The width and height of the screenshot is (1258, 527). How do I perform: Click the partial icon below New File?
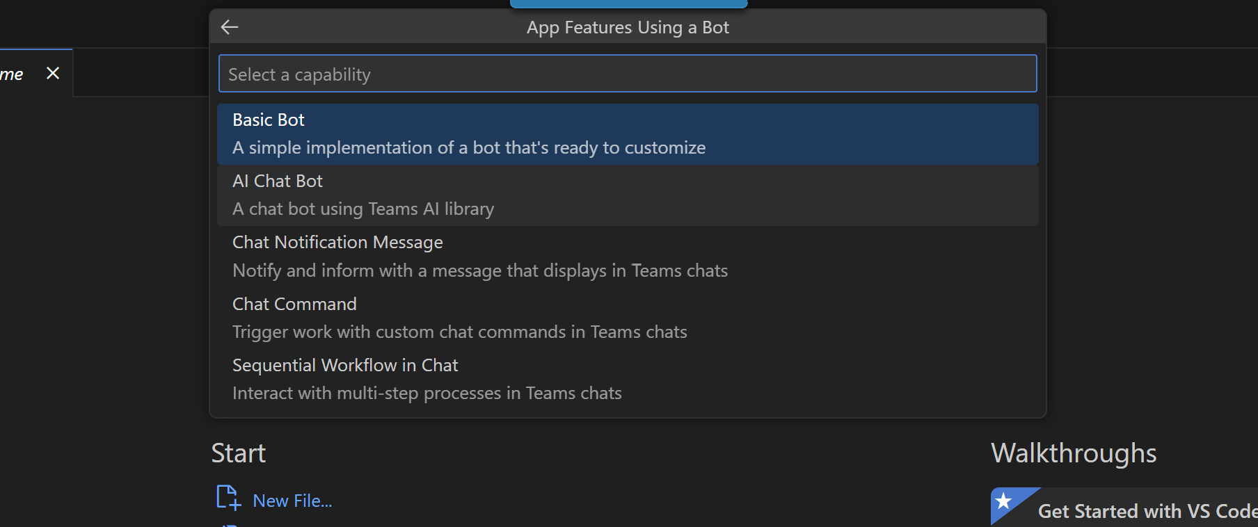228,525
